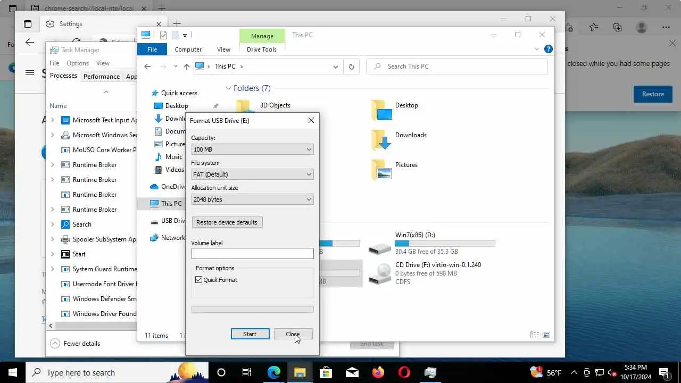The image size is (681, 383).
Task: Switch to Processes tab in Task Manager
Action: 63,76
